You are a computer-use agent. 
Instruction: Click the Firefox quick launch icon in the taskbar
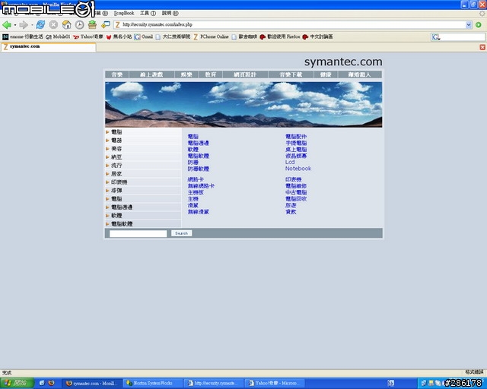(51, 383)
